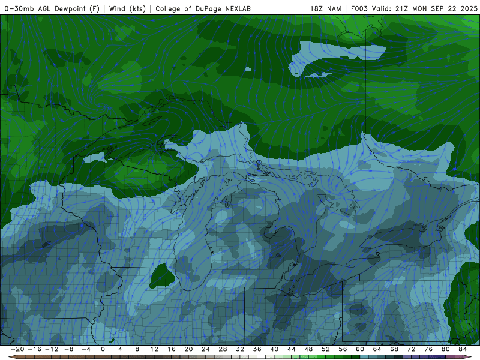Click the 72 label on the color scale
Viewport: 480px width, 360px height.
412,349
